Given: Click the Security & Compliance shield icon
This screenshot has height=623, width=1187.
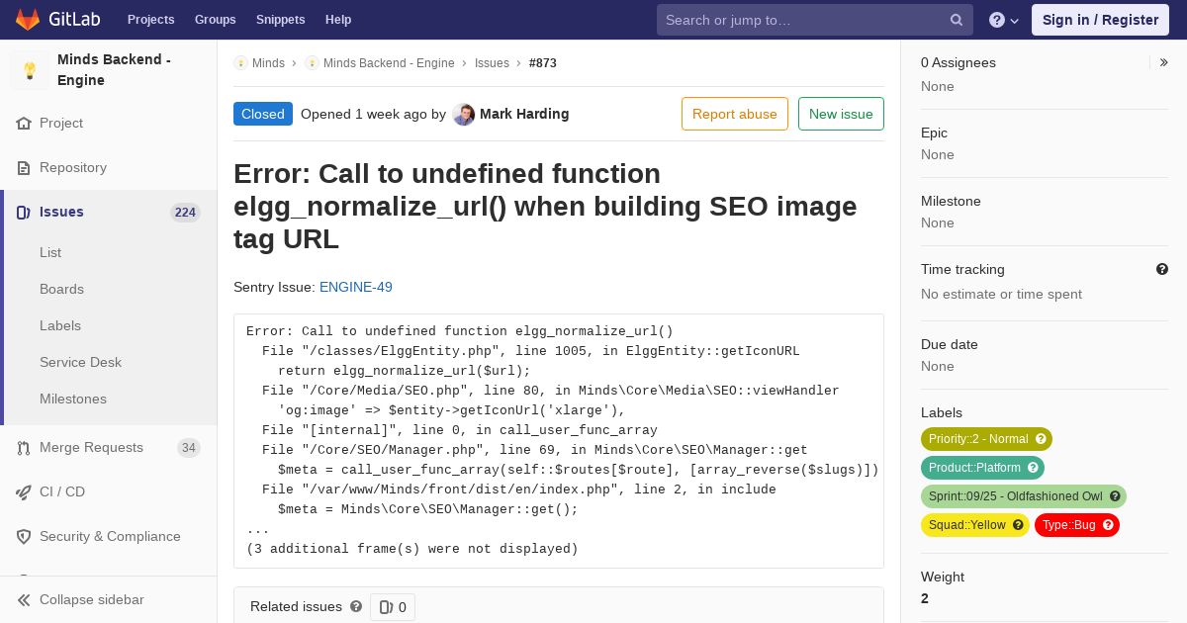Looking at the screenshot, I should (24, 537).
